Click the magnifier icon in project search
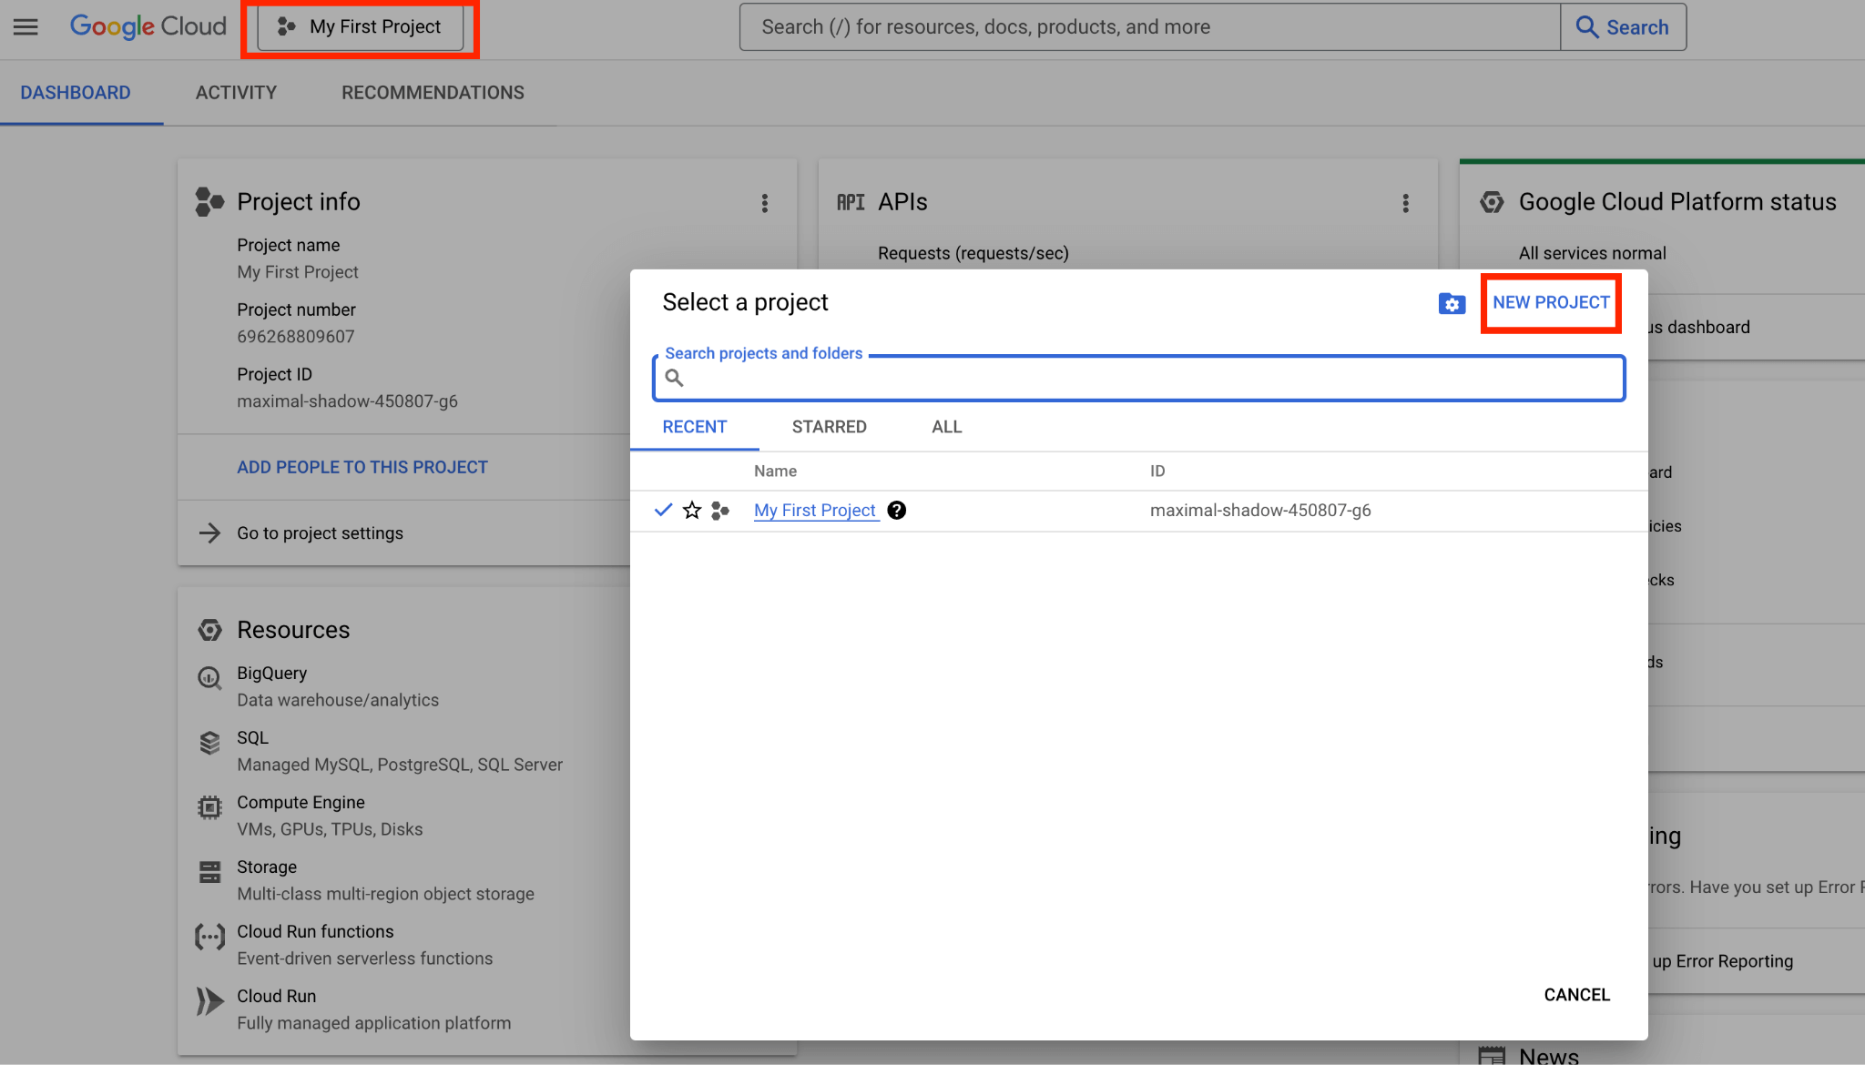This screenshot has width=1865, height=1065. point(674,378)
